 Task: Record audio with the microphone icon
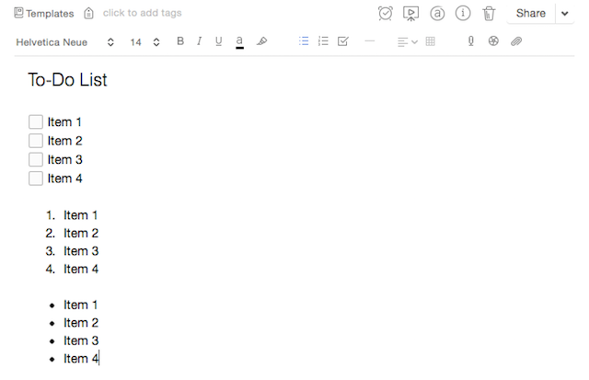[470, 40]
